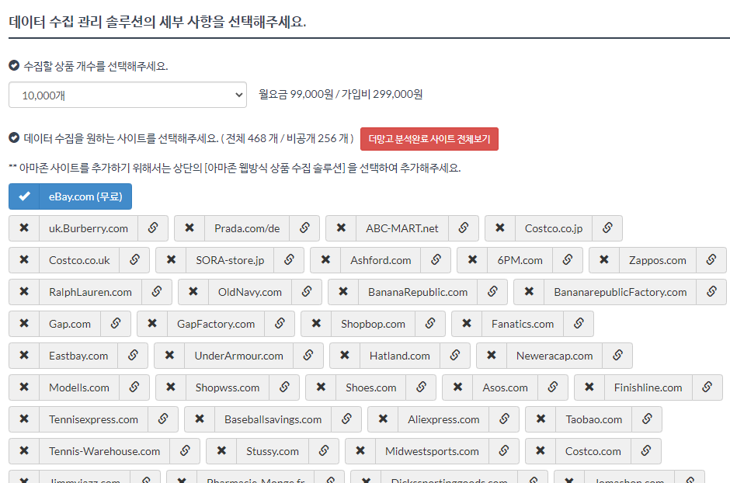Select the Baseballsavings.com site label

point(273,419)
